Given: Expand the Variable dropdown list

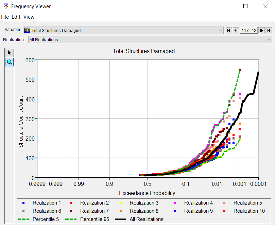Looking at the screenshot, I should 221,30.
